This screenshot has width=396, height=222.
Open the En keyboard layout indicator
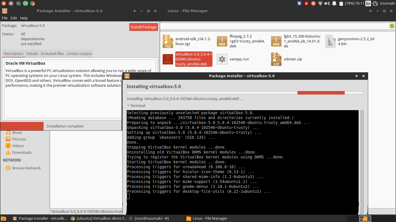pyautogui.click(x=368, y=3)
